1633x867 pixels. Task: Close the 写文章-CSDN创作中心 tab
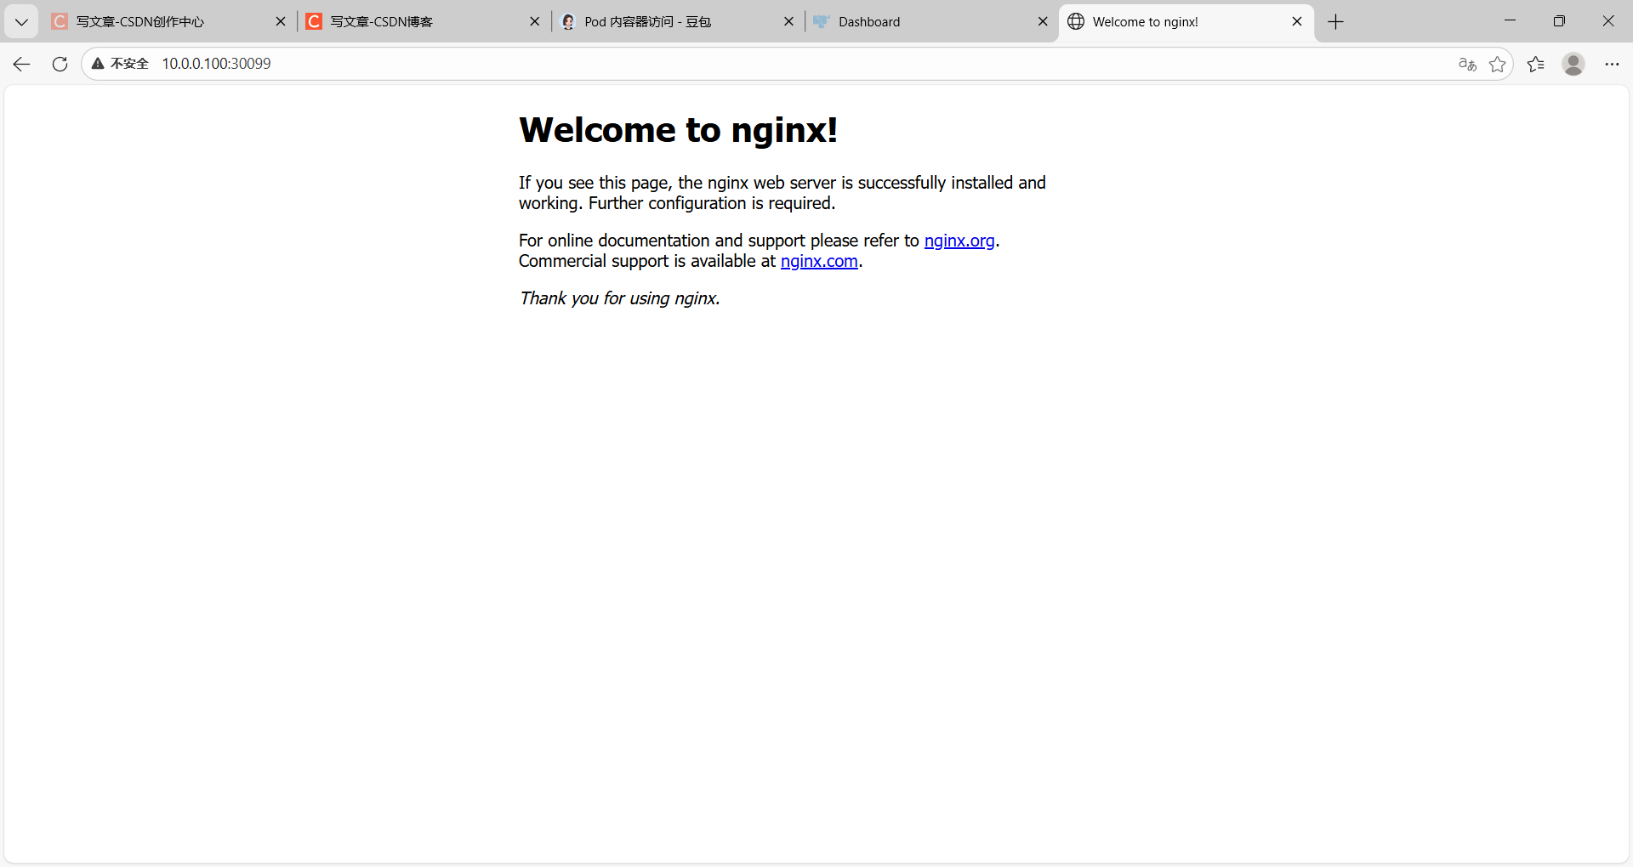coord(281,22)
